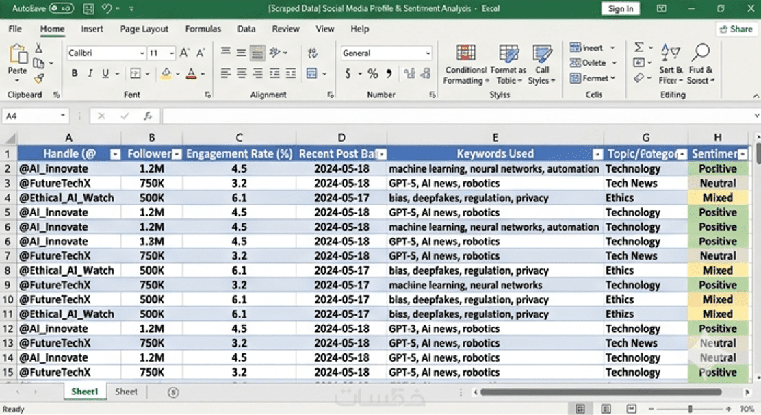The image size is (761, 415).
Task: Click the Save icon in title bar
Action: point(88,8)
